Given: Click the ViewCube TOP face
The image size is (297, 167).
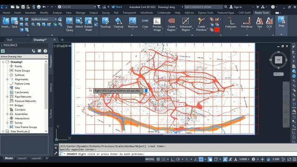Looking at the screenshot, I should pos(278,60).
